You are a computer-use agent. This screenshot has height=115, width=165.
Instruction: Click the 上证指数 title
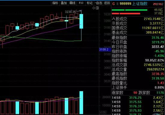click(140, 4)
